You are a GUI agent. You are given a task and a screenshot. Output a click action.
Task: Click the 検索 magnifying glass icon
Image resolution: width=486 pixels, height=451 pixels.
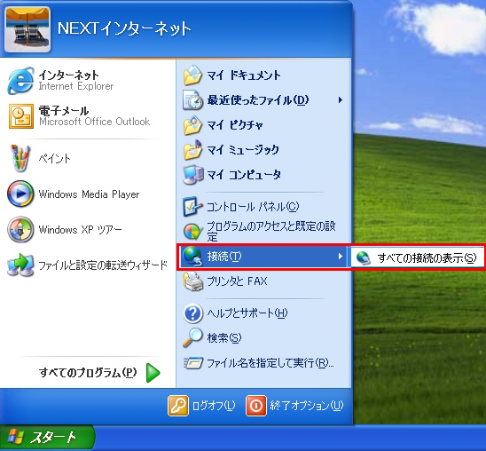pos(192,337)
